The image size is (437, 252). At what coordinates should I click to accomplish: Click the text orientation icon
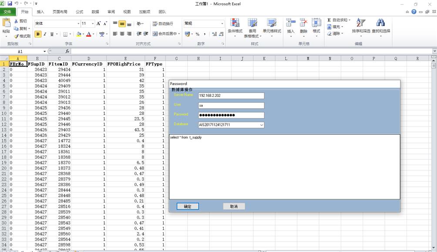[139, 24]
